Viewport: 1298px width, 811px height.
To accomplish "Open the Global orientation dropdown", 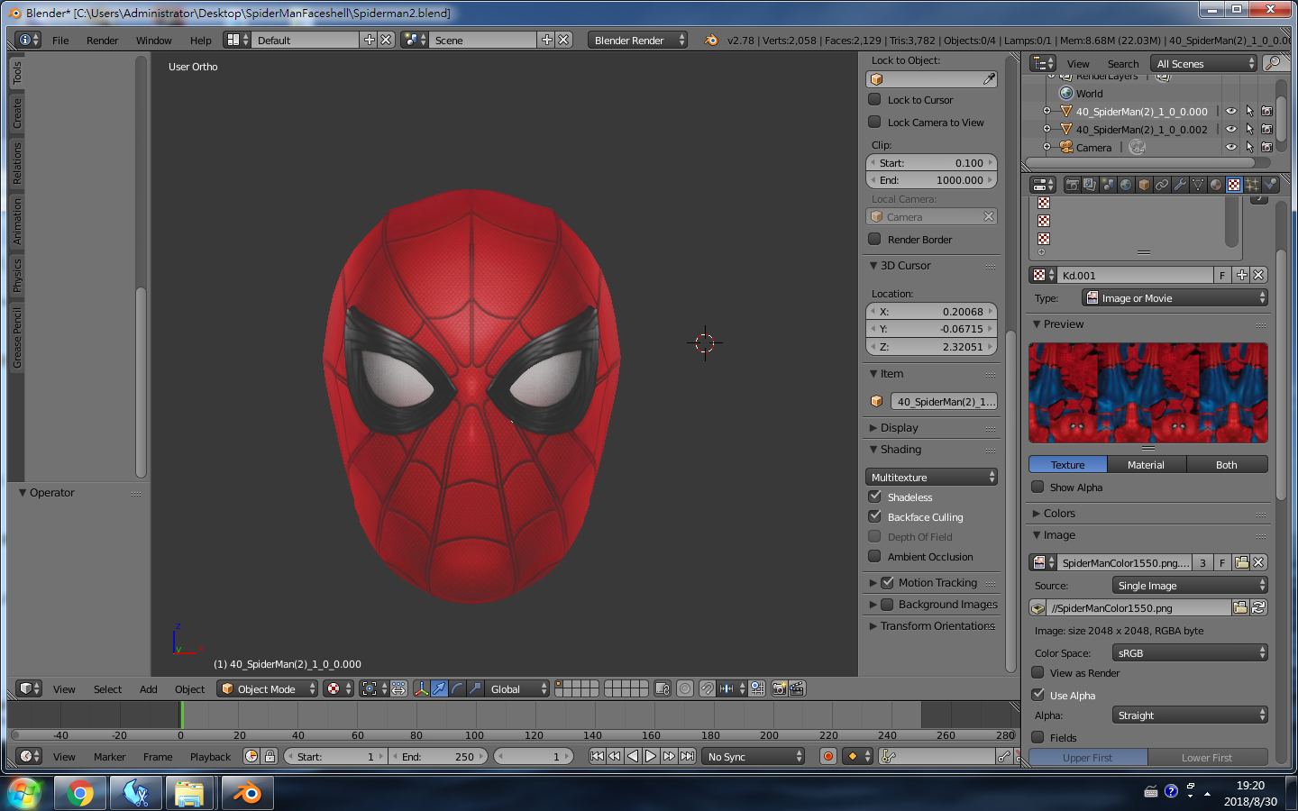I will [x=517, y=688].
